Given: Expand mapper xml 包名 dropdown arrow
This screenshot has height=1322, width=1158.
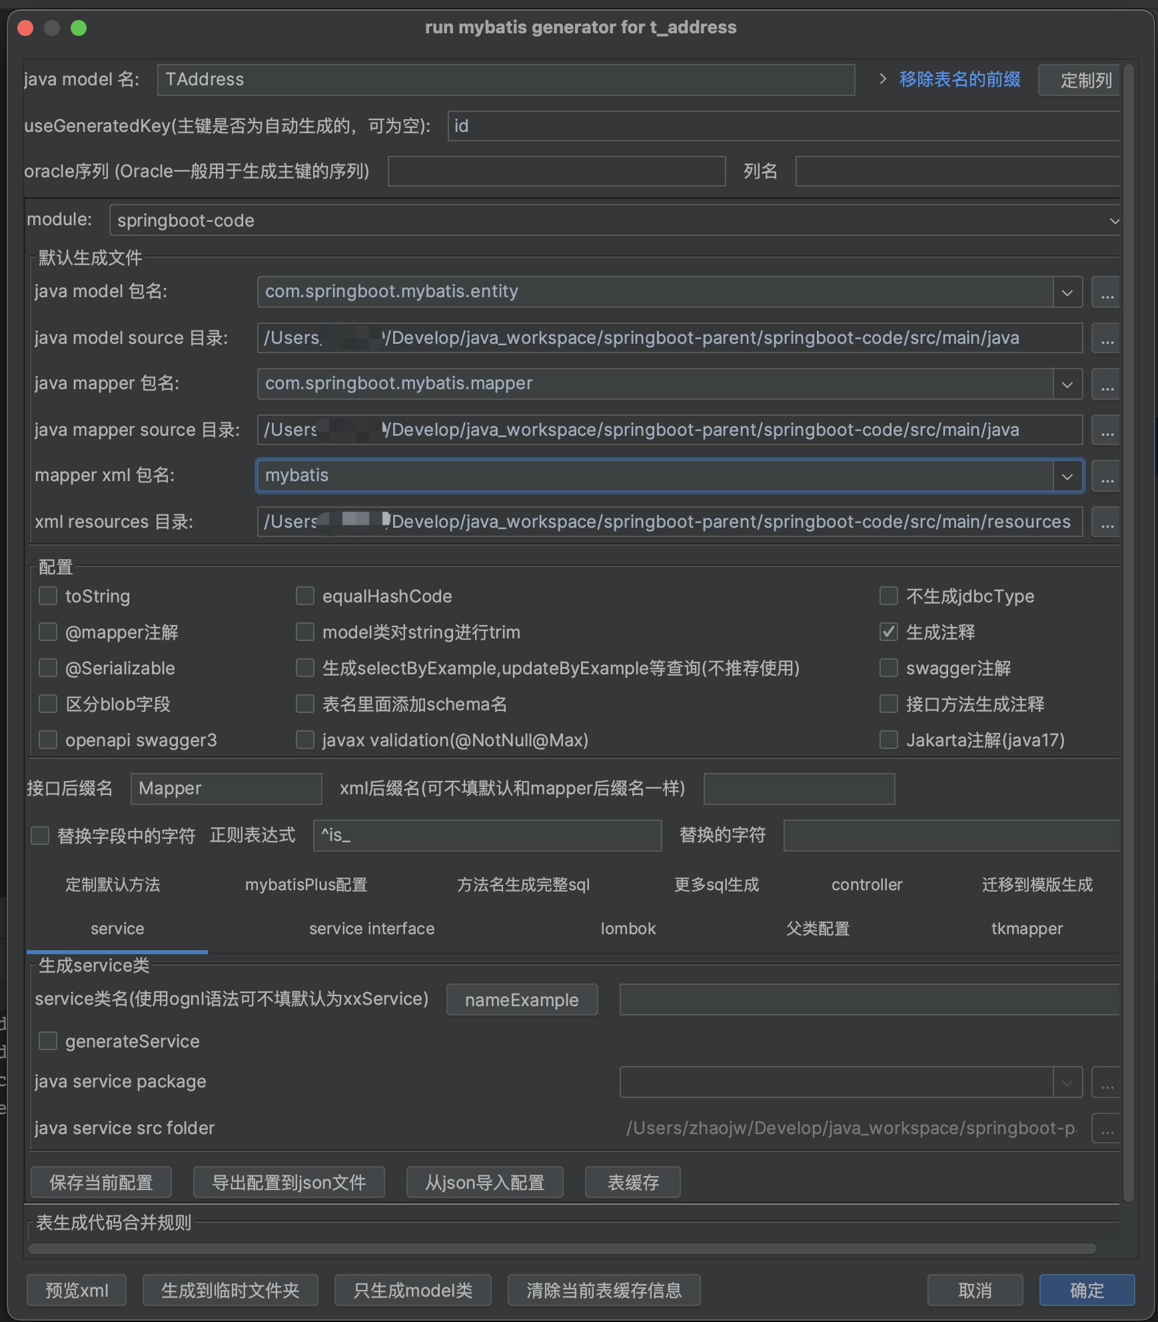Looking at the screenshot, I should (1067, 476).
